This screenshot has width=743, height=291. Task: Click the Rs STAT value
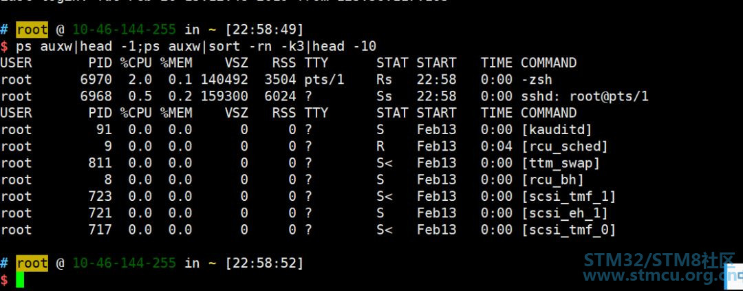385,80
